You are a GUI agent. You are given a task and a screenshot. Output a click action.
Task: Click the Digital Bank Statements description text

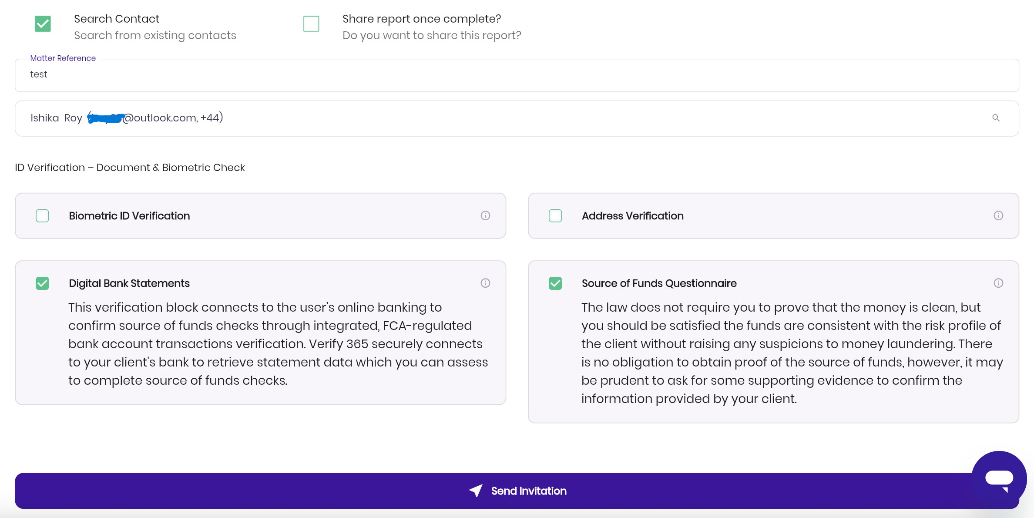pyautogui.click(x=278, y=344)
